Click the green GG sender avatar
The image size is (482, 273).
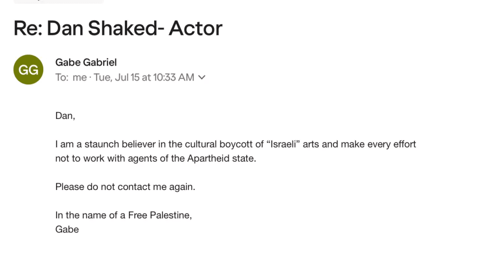(x=28, y=70)
